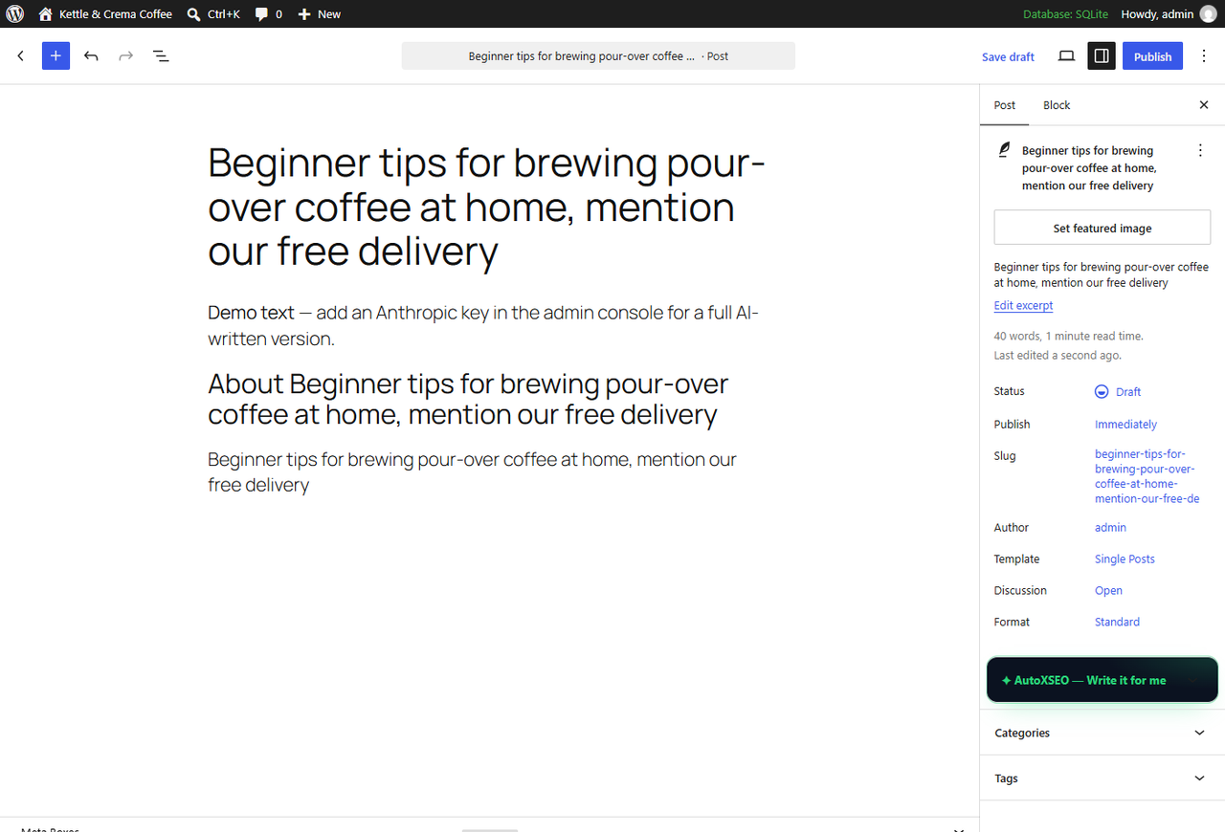Click the Edit excerpt link
This screenshot has height=832, width=1225.
(1023, 306)
